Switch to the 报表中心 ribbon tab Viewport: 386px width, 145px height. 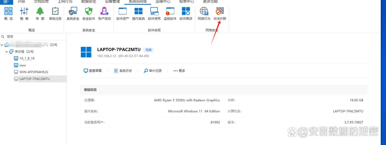(x=186, y=2)
